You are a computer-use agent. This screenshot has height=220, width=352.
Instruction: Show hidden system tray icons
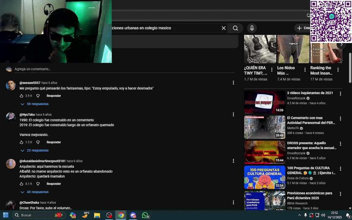click(x=299, y=215)
